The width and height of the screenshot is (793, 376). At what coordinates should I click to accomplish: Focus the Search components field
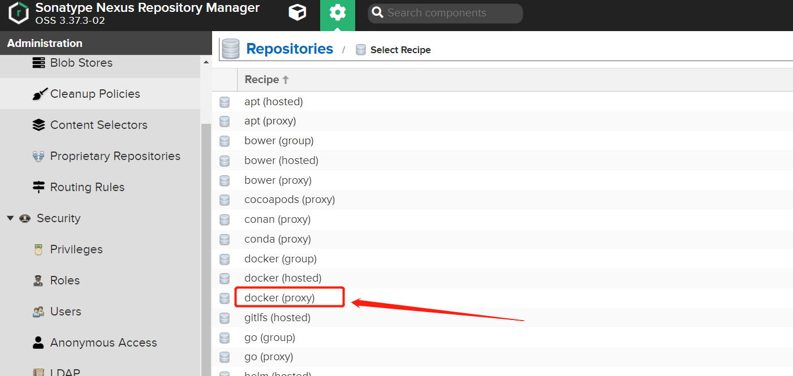445,13
